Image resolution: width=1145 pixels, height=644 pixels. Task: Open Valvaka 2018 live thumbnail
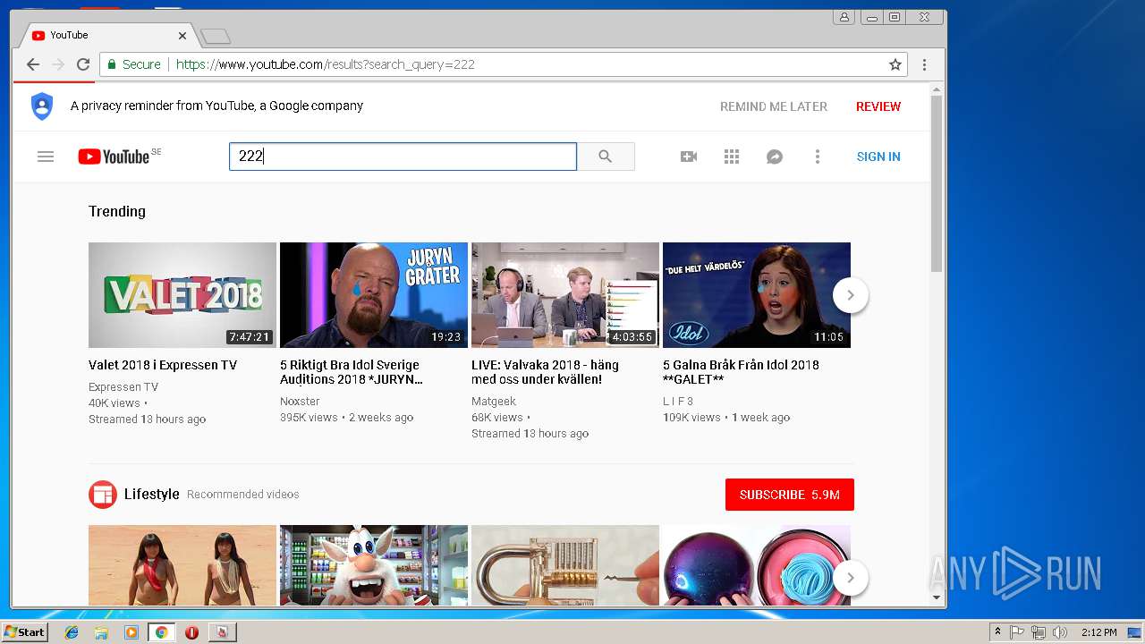tap(565, 295)
